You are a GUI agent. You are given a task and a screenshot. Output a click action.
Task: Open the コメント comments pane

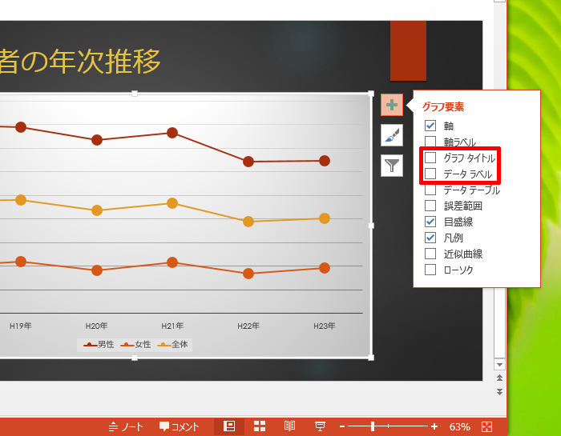pyautogui.click(x=179, y=426)
